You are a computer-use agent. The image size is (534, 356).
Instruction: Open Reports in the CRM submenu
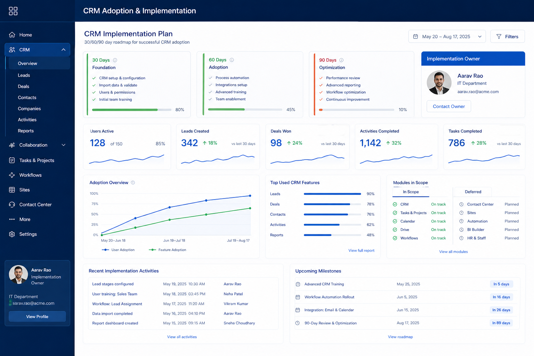pyautogui.click(x=26, y=131)
